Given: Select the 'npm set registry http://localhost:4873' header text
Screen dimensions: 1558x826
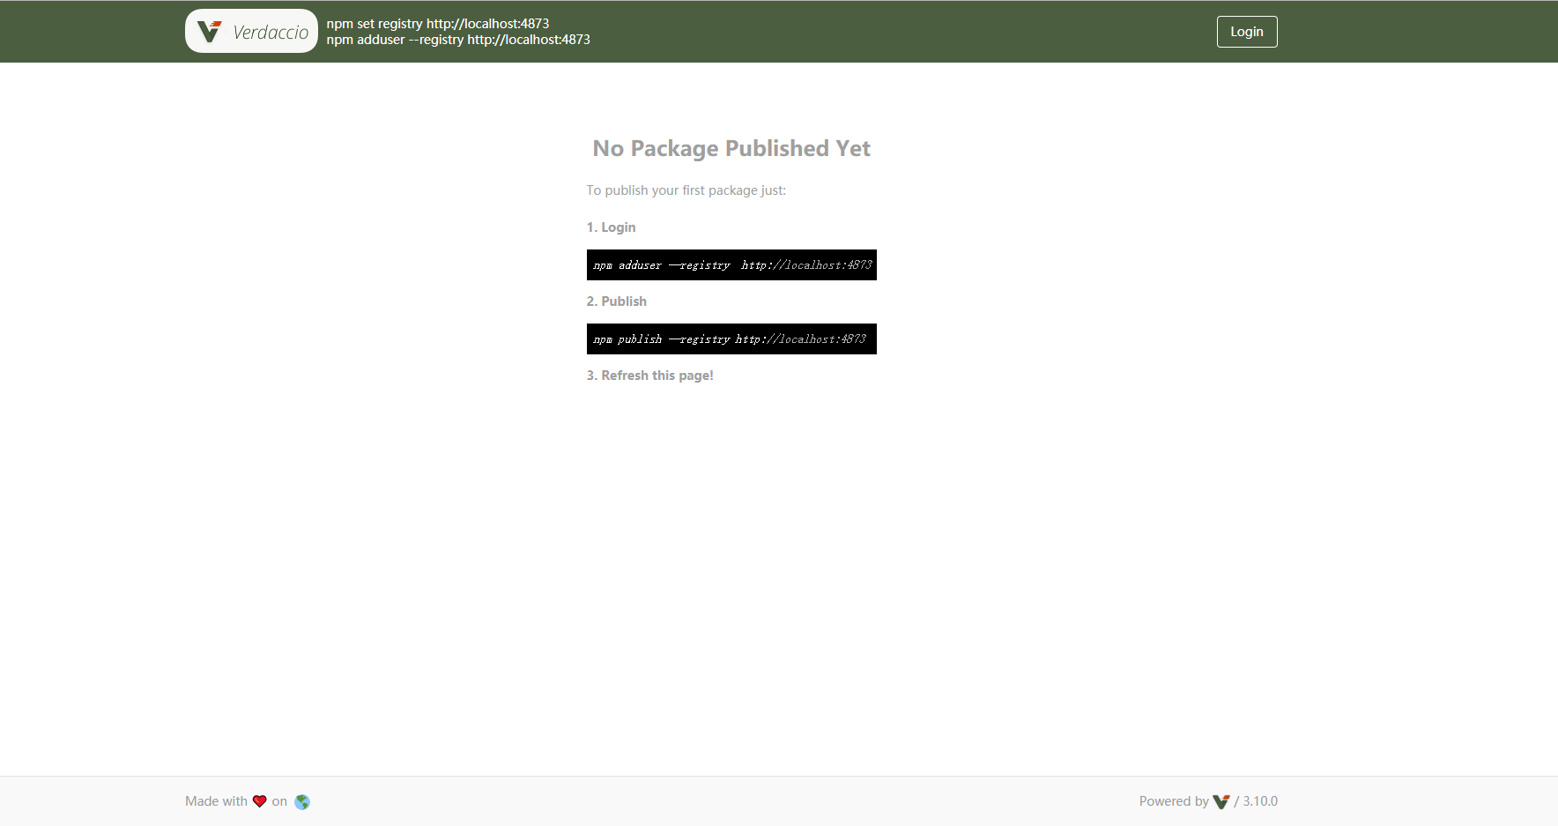Looking at the screenshot, I should coord(438,24).
